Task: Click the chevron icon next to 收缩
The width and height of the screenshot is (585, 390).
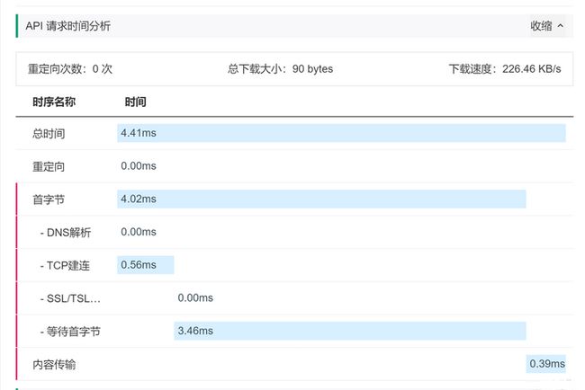Action: click(x=560, y=26)
